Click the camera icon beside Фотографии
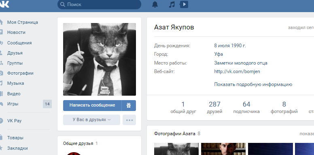314x155 pixels. (1, 73)
